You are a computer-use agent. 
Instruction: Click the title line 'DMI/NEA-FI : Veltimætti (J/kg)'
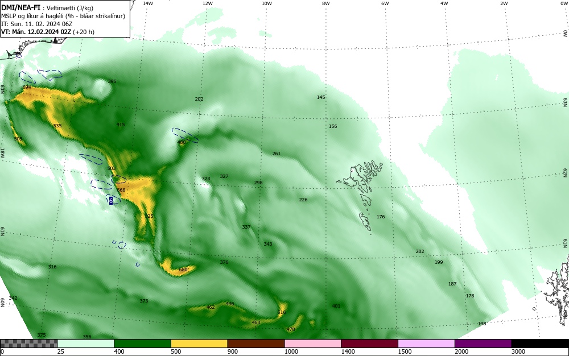[48, 8]
